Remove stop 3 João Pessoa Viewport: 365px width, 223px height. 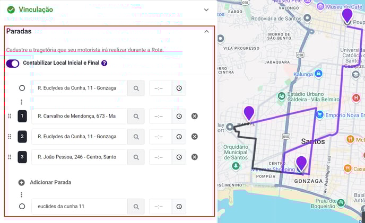(195, 157)
